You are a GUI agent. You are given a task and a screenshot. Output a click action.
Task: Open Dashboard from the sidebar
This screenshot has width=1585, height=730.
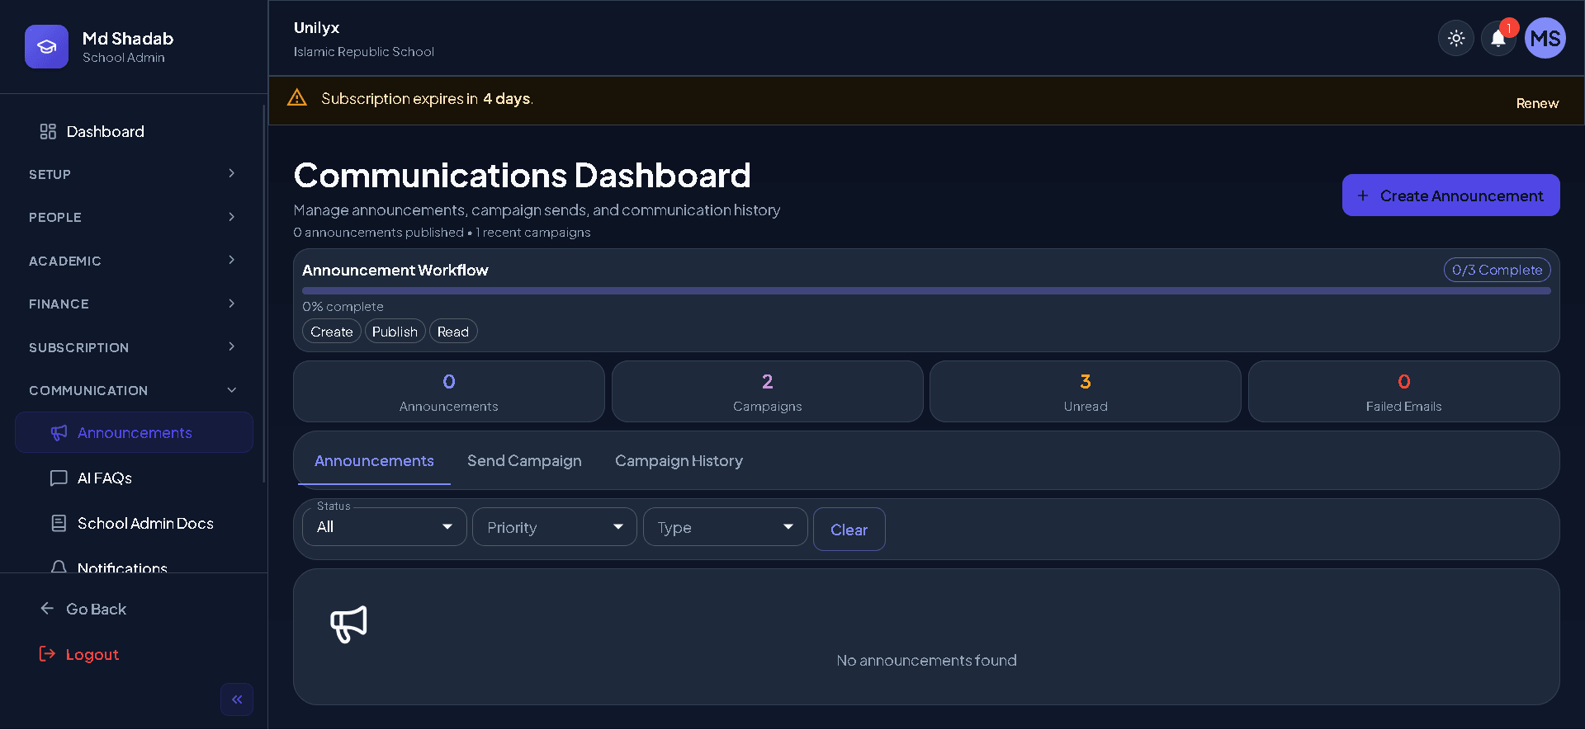(x=132, y=131)
